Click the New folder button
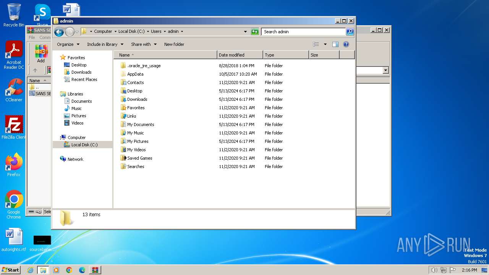 [x=174, y=44]
